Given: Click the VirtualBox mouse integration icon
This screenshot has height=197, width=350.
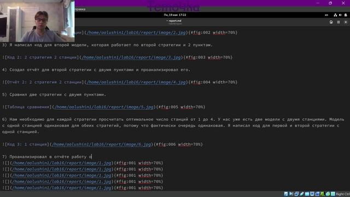Looking at the screenshot, I should pyautogui.click(x=328, y=194).
